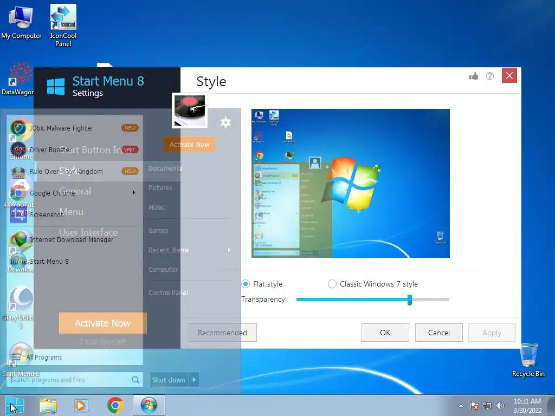Click the Windows Start button on taskbar
555x416 pixels.
(x=15, y=405)
